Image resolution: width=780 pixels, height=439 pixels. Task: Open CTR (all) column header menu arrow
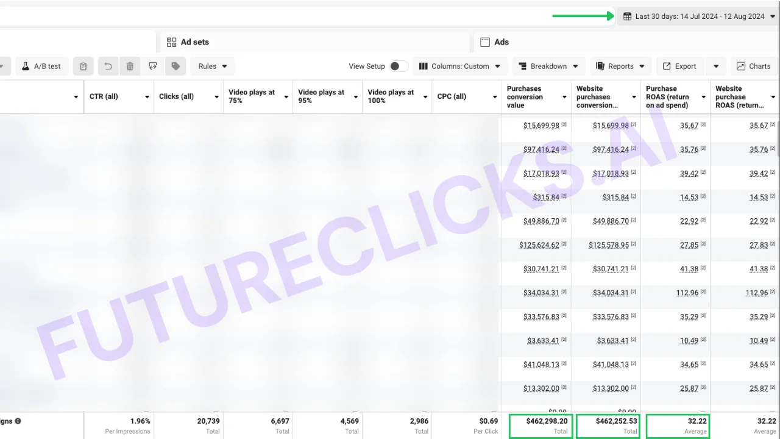pos(147,97)
